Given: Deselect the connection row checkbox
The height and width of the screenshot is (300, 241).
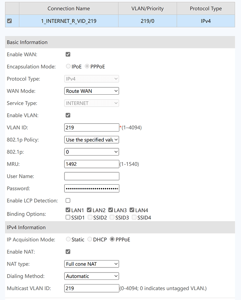Looking at the screenshot, I should pyautogui.click(x=9, y=21).
